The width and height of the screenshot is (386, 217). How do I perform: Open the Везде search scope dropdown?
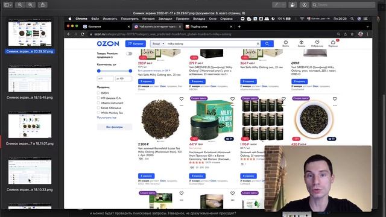158,43
